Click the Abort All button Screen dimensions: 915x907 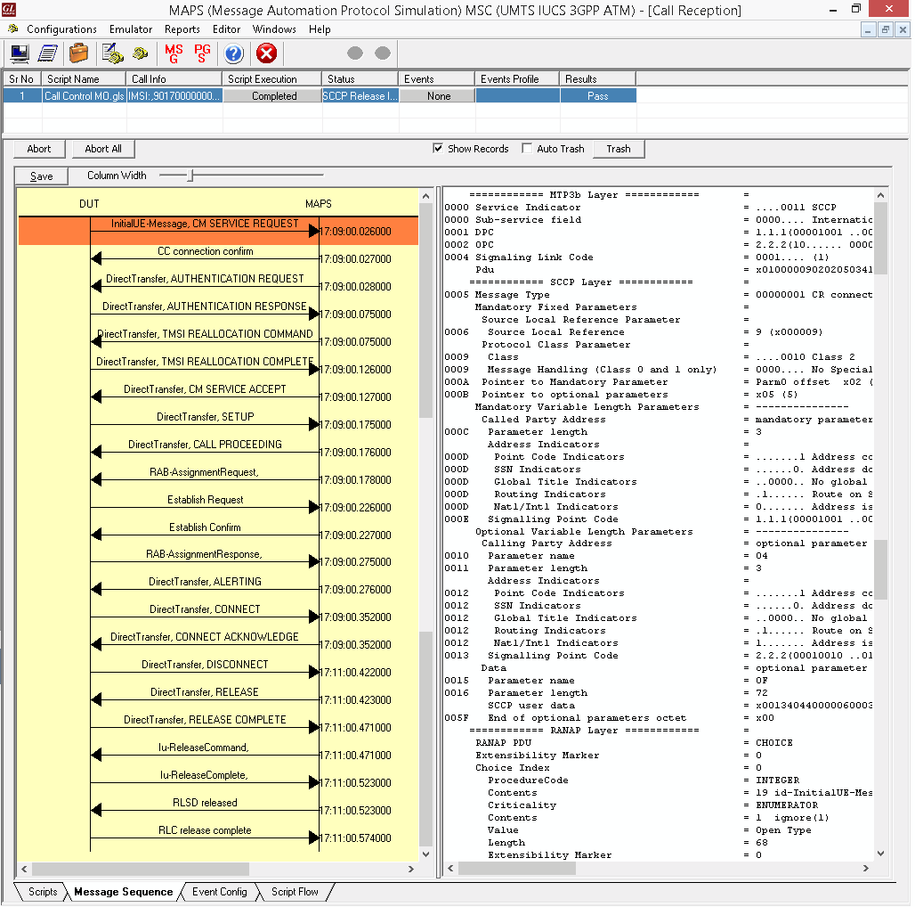[103, 149]
